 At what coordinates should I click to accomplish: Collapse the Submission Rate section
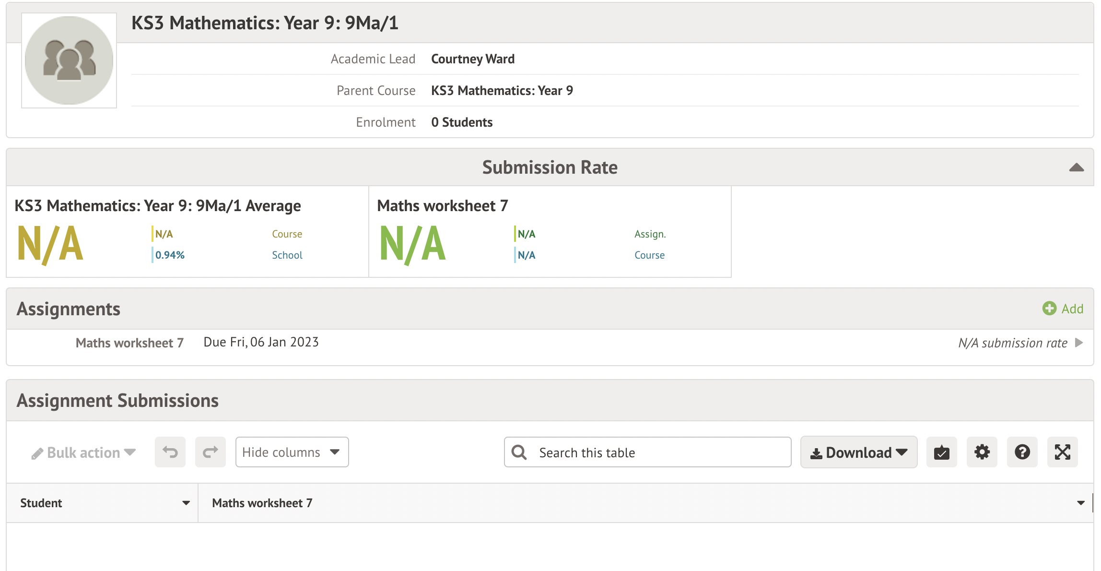point(1076,167)
